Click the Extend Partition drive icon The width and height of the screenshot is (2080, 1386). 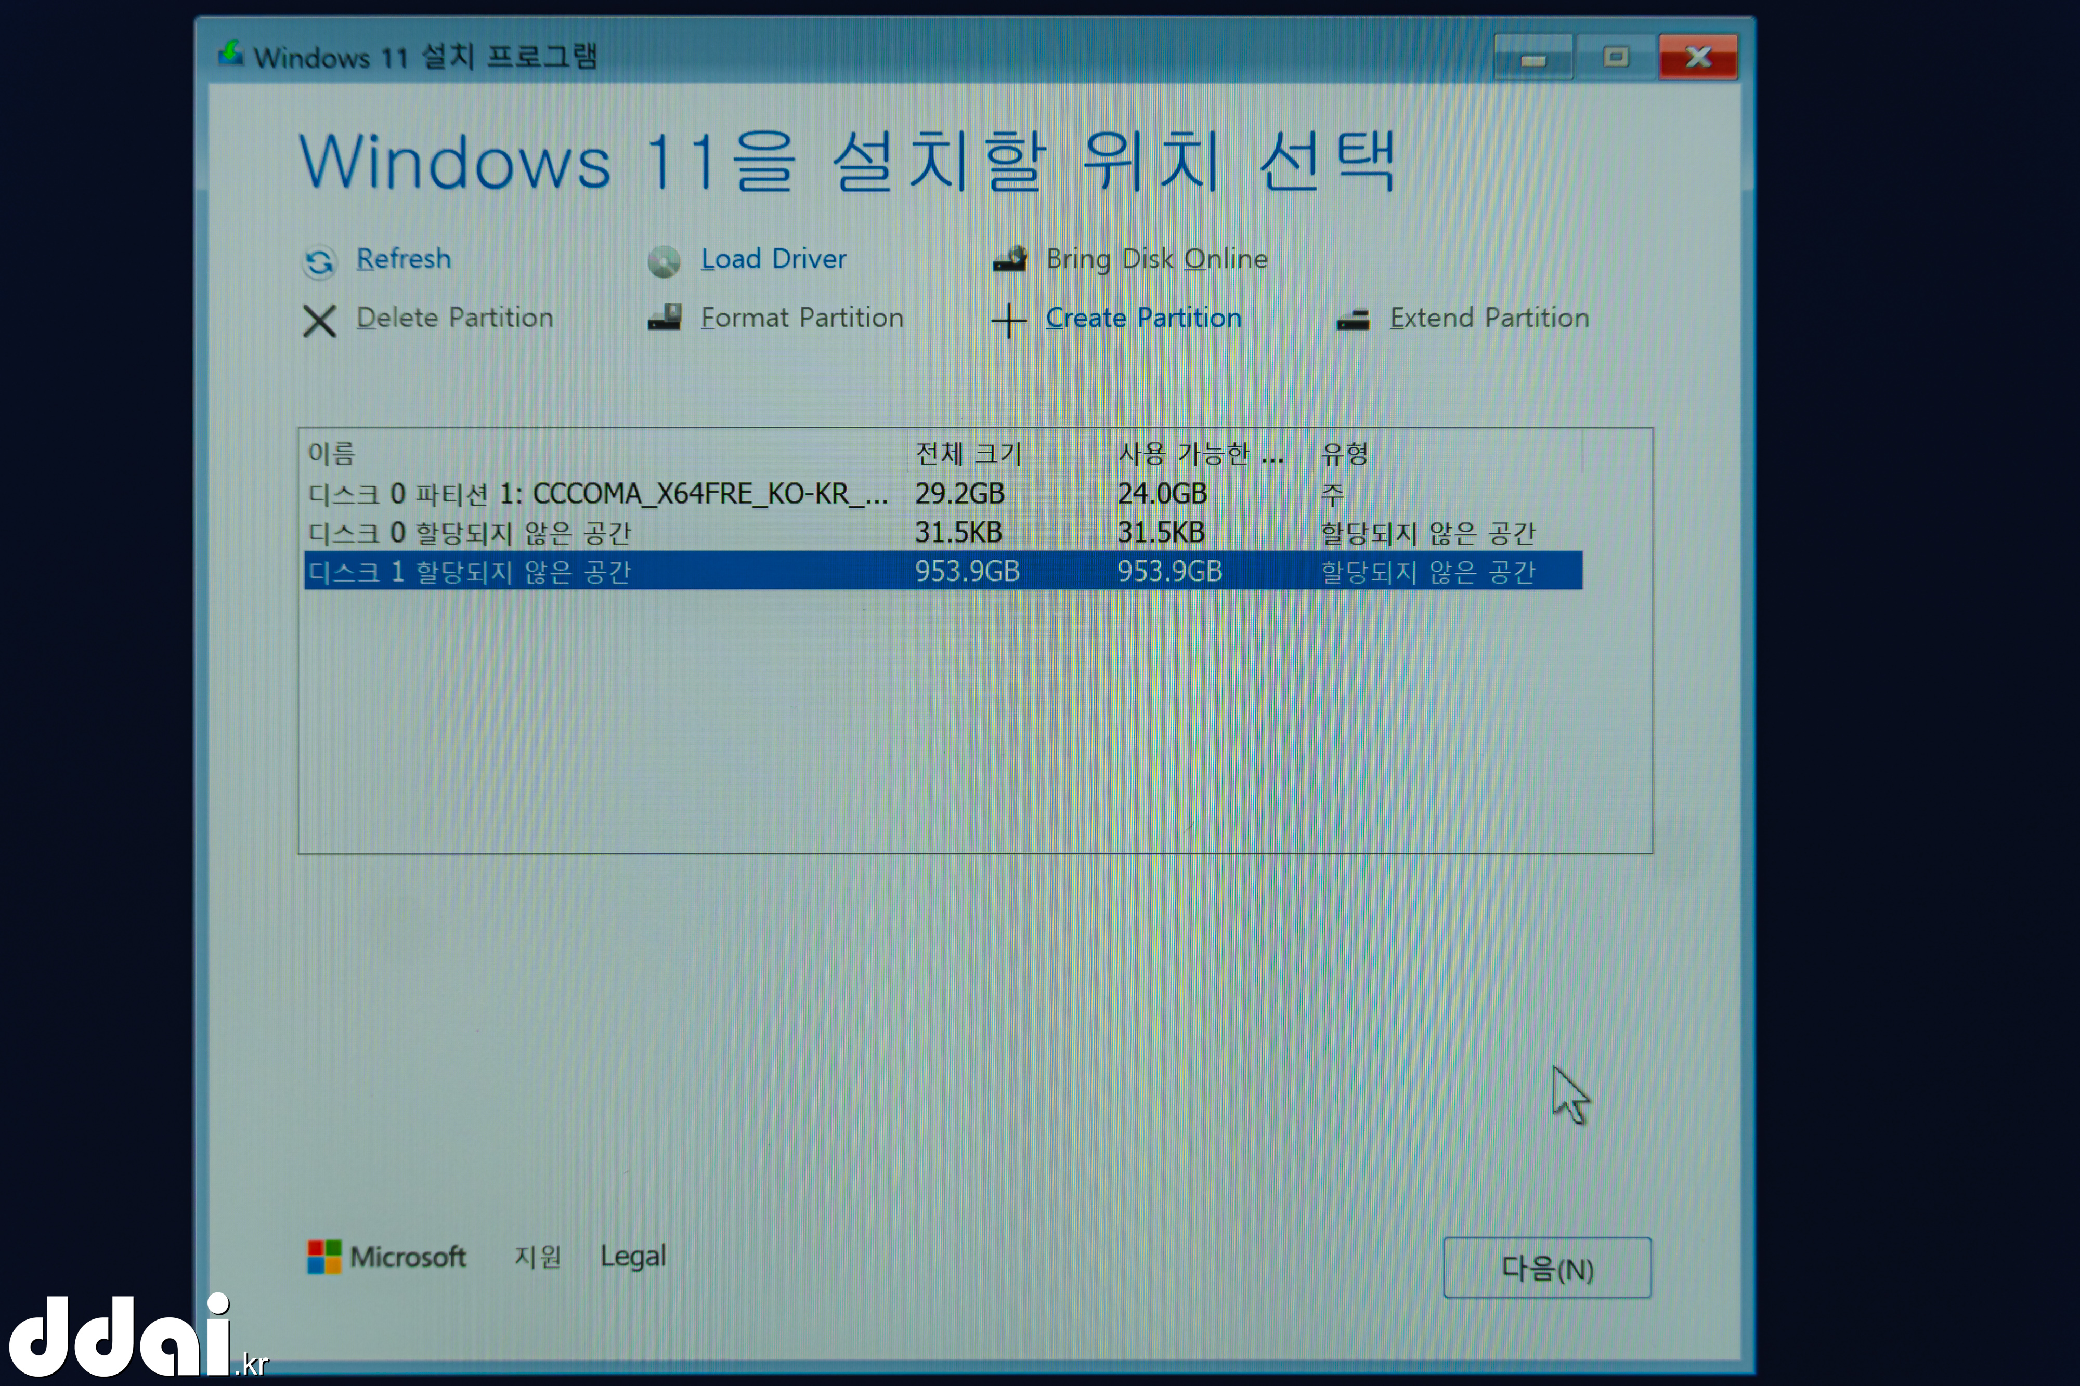point(1353,319)
